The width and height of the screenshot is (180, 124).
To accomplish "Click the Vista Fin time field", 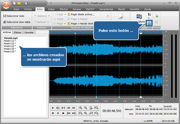I will tap(156, 114).
